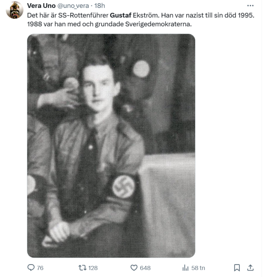Open the view analytics bar chart icon
Screen dimensions: 263x277
(x=185, y=268)
